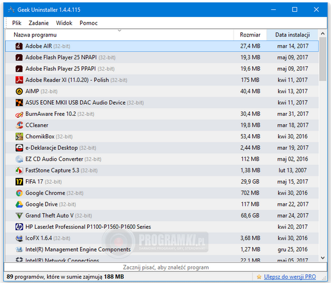Click the Google Chrome icon

(x=19, y=193)
